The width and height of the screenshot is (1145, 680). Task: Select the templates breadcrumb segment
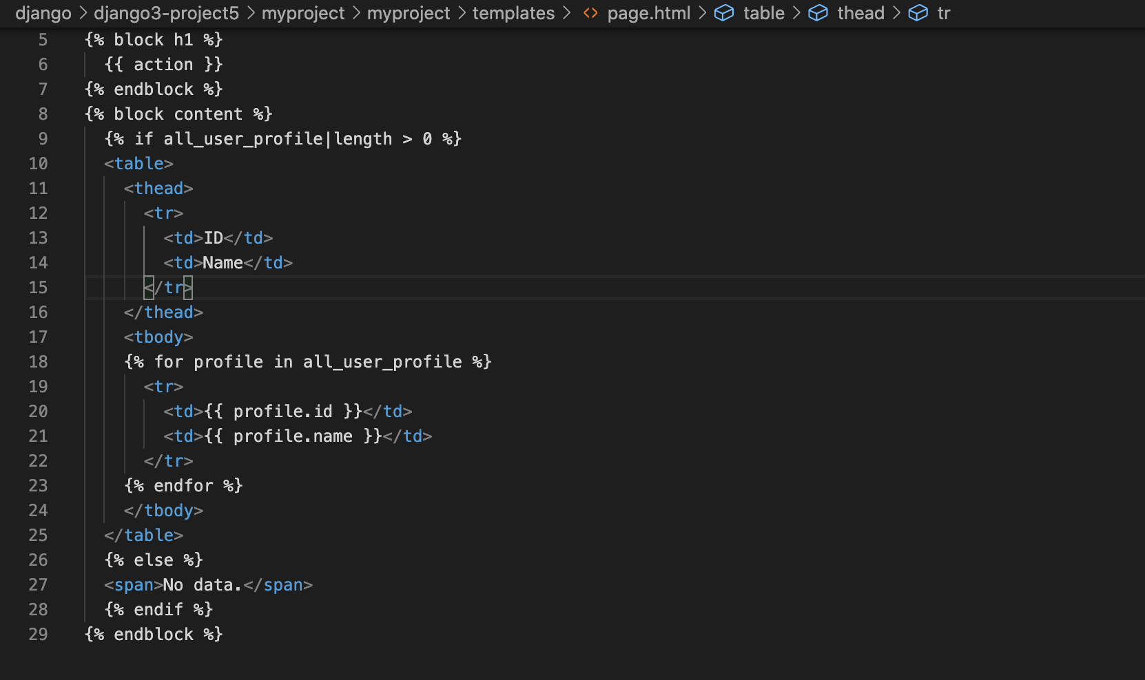(x=513, y=13)
